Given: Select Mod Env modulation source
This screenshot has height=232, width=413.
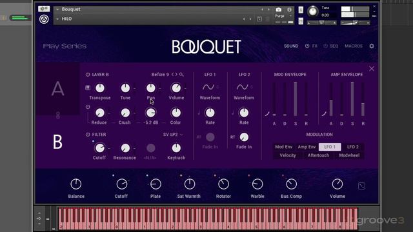Looking at the screenshot, I should click(x=284, y=147).
